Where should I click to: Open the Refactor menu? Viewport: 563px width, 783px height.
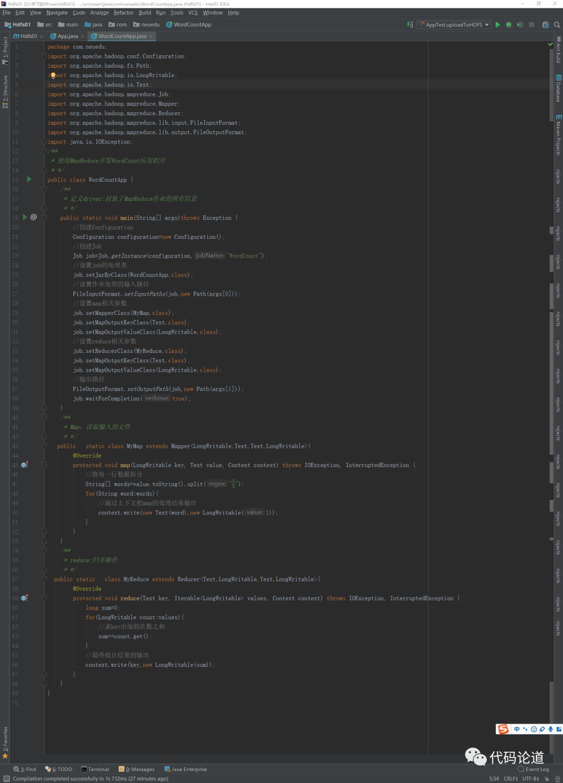124,13
